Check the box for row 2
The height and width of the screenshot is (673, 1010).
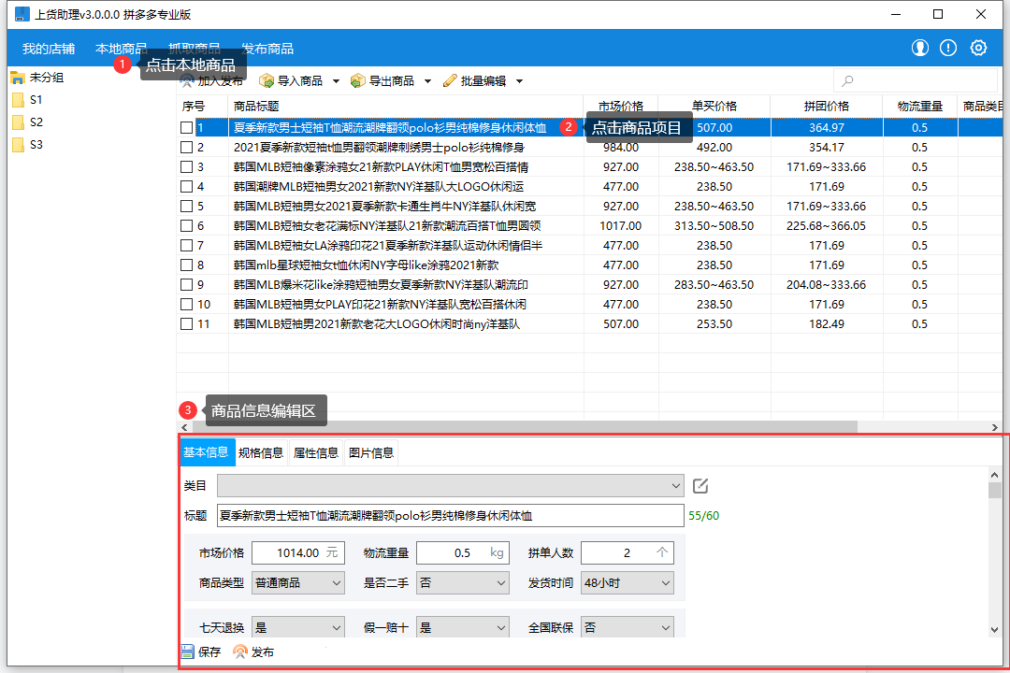pyautogui.click(x=187, y=148)
